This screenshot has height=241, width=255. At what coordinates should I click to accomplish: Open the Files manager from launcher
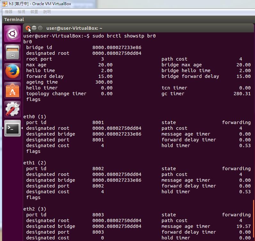12,53
